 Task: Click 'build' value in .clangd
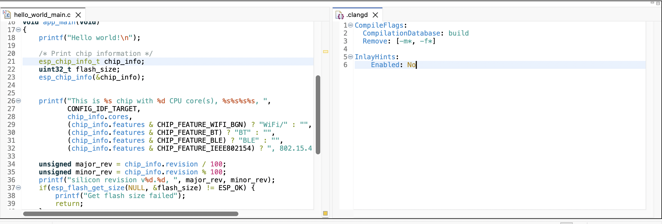click(x=459, y=33)
